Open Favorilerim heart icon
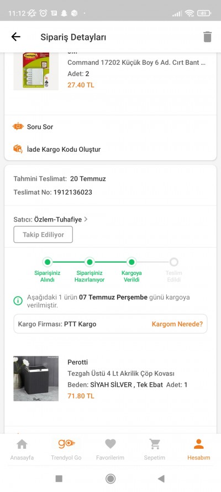 (110, 444)
